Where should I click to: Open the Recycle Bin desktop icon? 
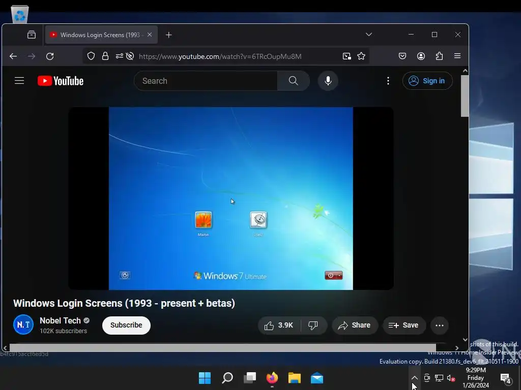coord(20,14)
